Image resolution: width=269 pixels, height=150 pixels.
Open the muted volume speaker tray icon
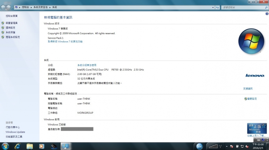tap(247, 146)
